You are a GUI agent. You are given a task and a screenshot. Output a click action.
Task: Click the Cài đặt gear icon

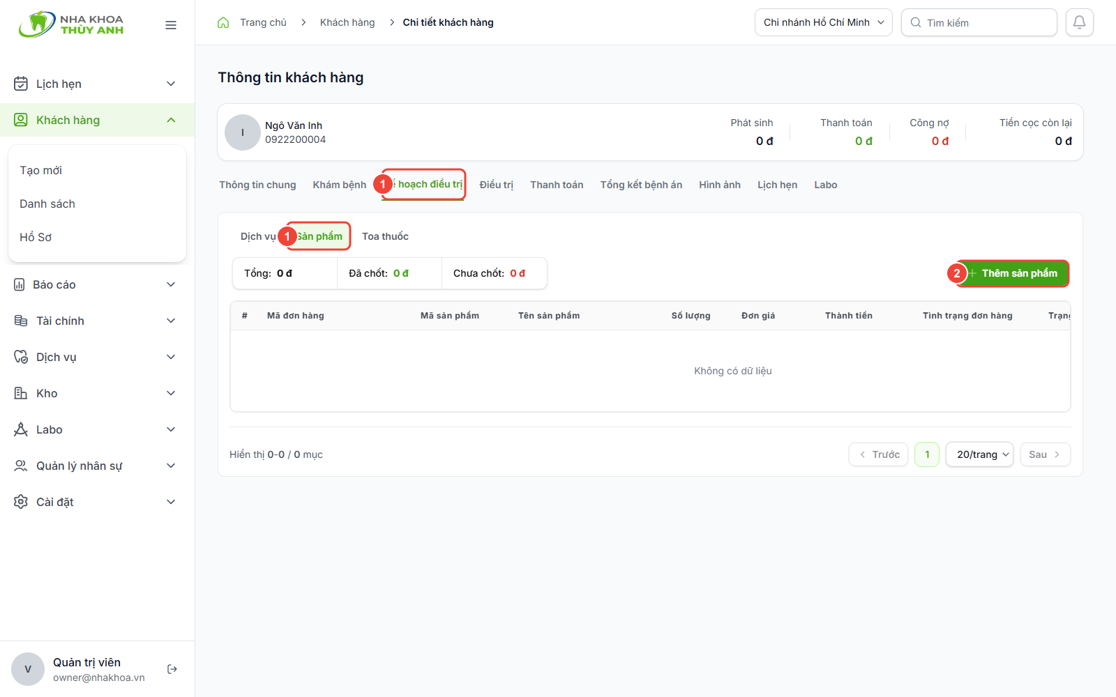21,502
